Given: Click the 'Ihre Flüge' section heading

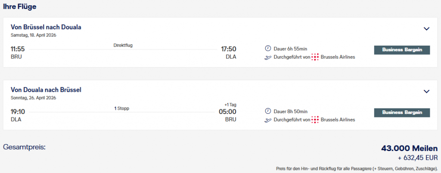Looking at the screenshot, I should [x=20, y=6].
